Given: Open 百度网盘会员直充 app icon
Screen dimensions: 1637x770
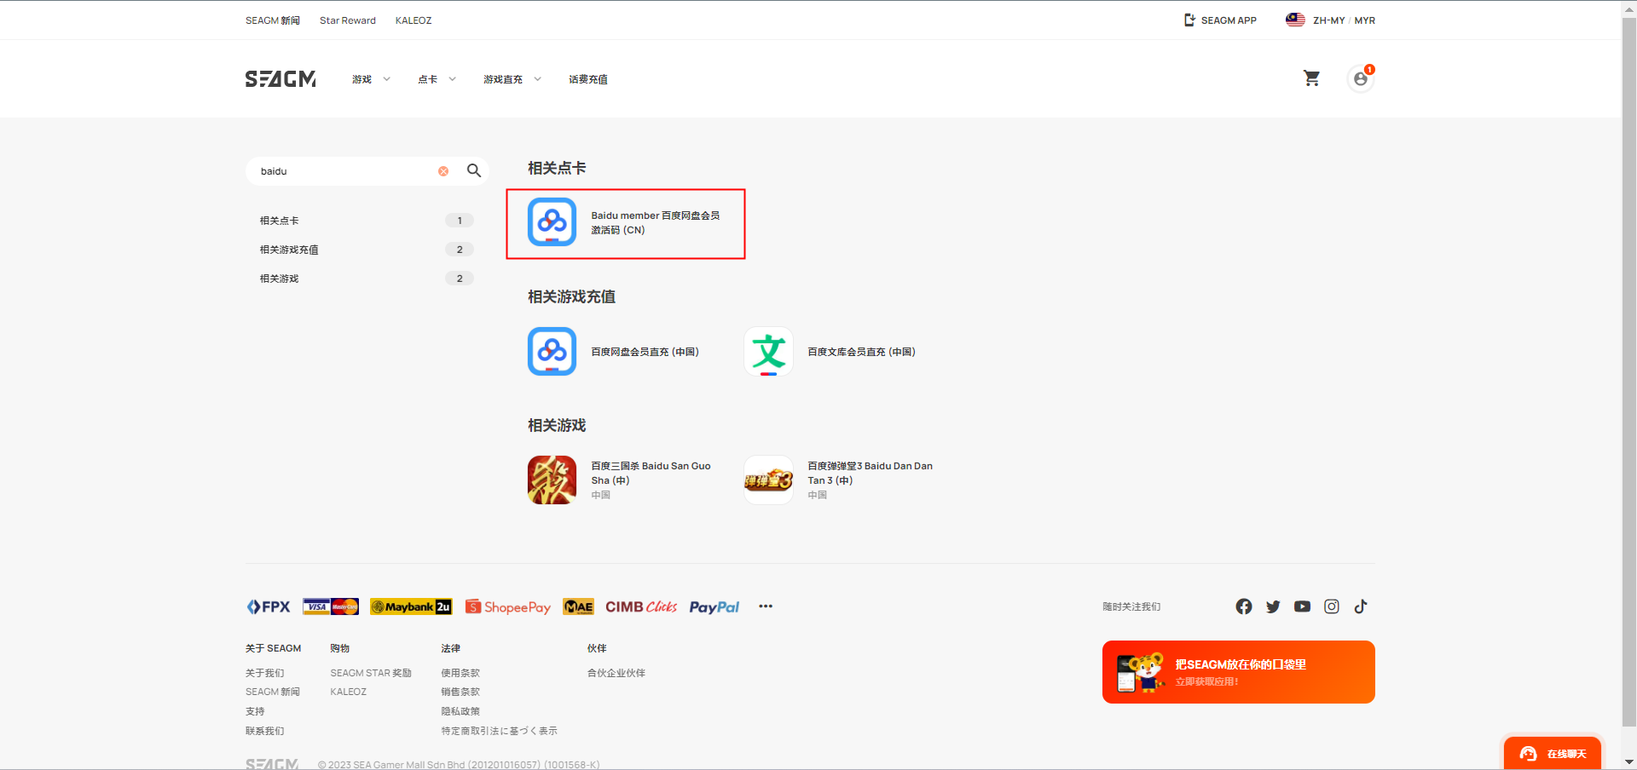Looking at the screenshot, I should 552,351.
